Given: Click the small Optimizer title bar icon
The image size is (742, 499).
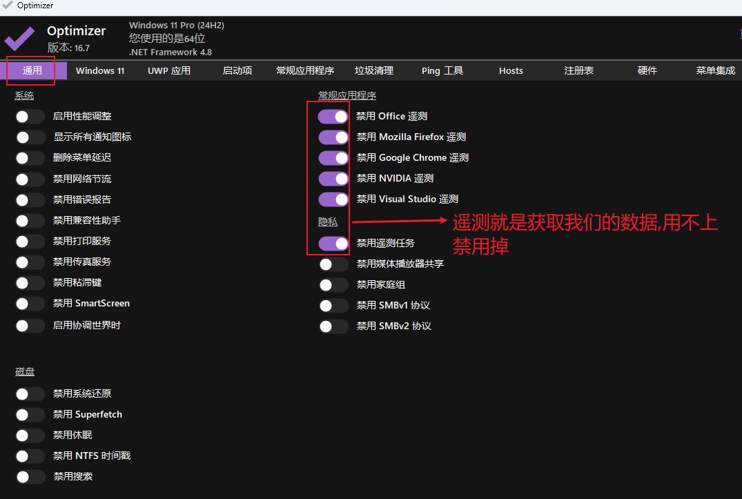Looking at the screenshot, I should click(x=8, y=6).
